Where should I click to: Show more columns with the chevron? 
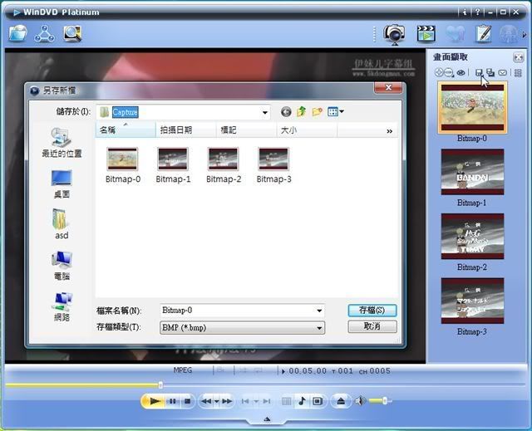point(390,131)
